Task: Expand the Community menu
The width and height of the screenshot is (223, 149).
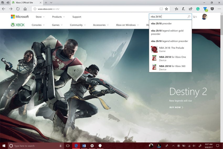Action: (x=78, y=25)
